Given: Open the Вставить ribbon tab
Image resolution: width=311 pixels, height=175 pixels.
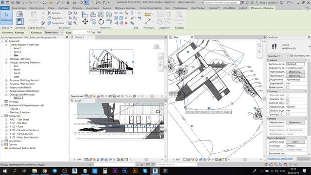Looking at the screenshot, I should tap(77, 8).
